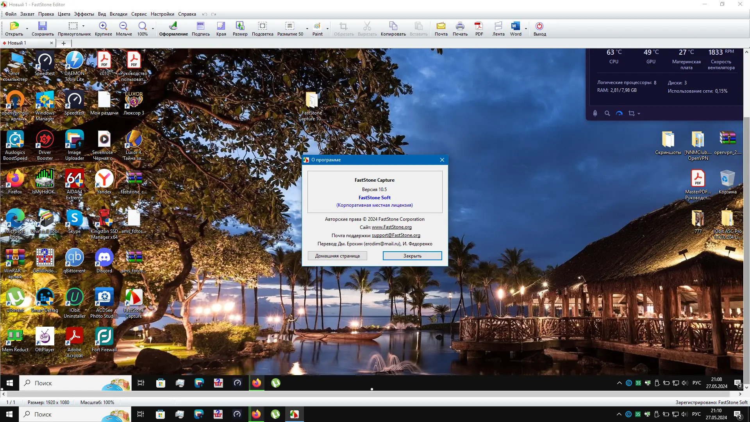
Task: Add a new tab with plus button
Action: tap(64, 43)
